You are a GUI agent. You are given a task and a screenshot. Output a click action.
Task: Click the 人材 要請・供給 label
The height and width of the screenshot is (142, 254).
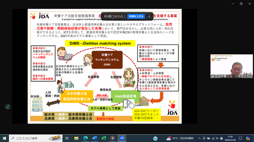[52, 94]
